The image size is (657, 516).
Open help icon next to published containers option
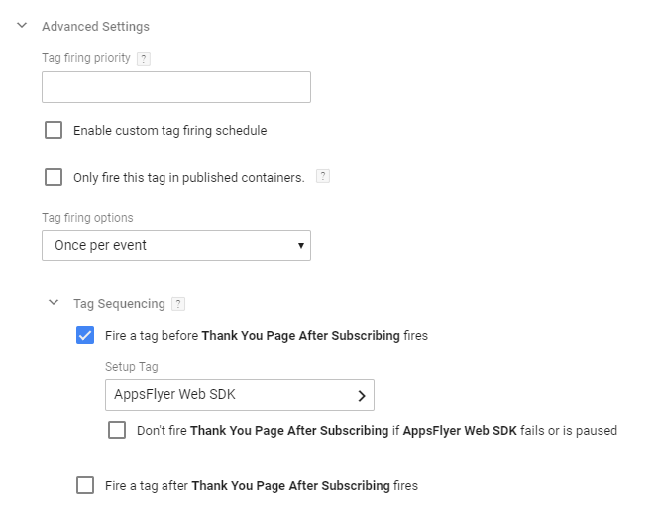[322, 177]
